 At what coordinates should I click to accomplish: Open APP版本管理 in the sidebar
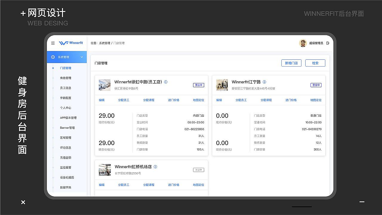point(68,118)
